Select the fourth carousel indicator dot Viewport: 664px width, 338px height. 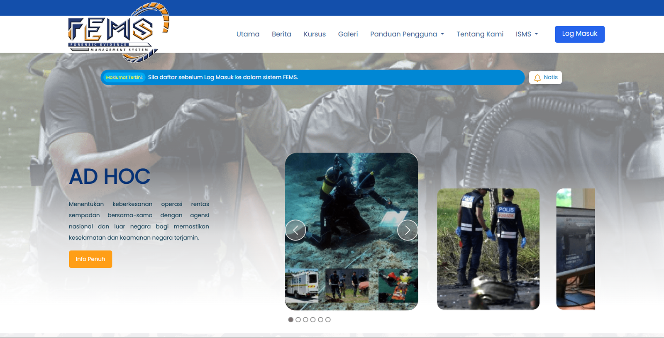[x=313, y=320]
